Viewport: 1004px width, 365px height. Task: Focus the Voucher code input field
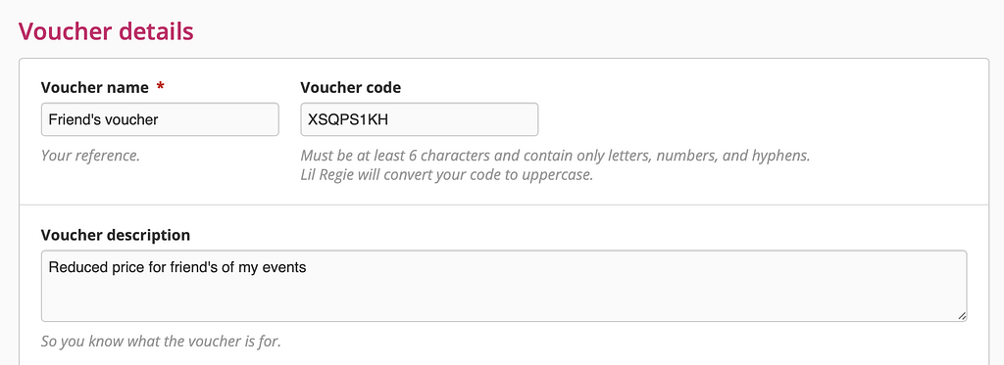tap(420, 119)
